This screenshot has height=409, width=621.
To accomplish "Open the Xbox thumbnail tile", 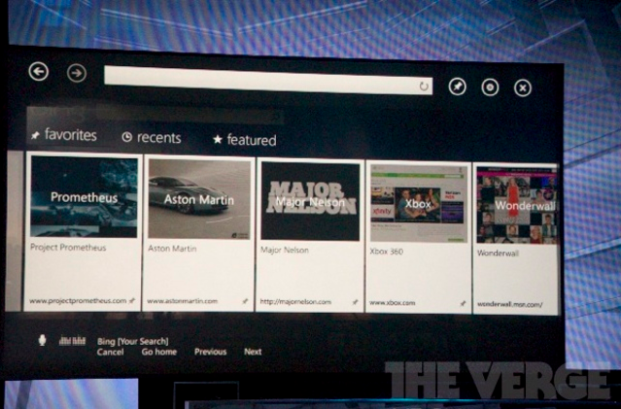I will (x=419, y=203).
